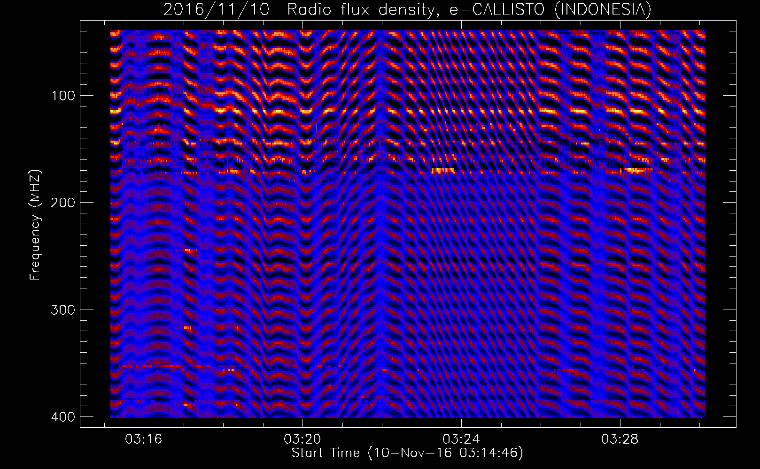Click the 03:16 time tick label

(x=143, y=439)
